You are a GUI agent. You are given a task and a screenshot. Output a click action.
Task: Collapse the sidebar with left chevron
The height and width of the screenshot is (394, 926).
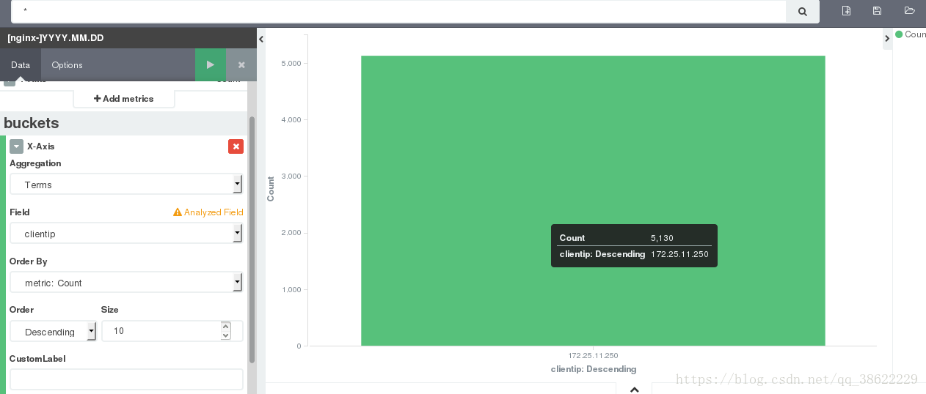pos(261,40)
